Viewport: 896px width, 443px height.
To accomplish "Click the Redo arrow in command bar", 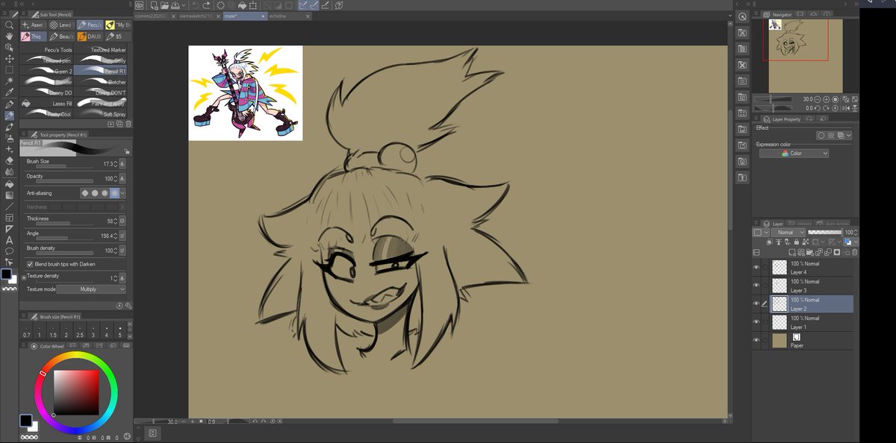I will (207, 5).
